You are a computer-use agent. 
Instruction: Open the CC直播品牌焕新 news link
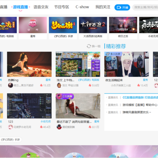140,97
